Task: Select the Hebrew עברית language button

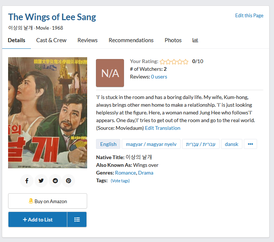Action: coord(200,144)
